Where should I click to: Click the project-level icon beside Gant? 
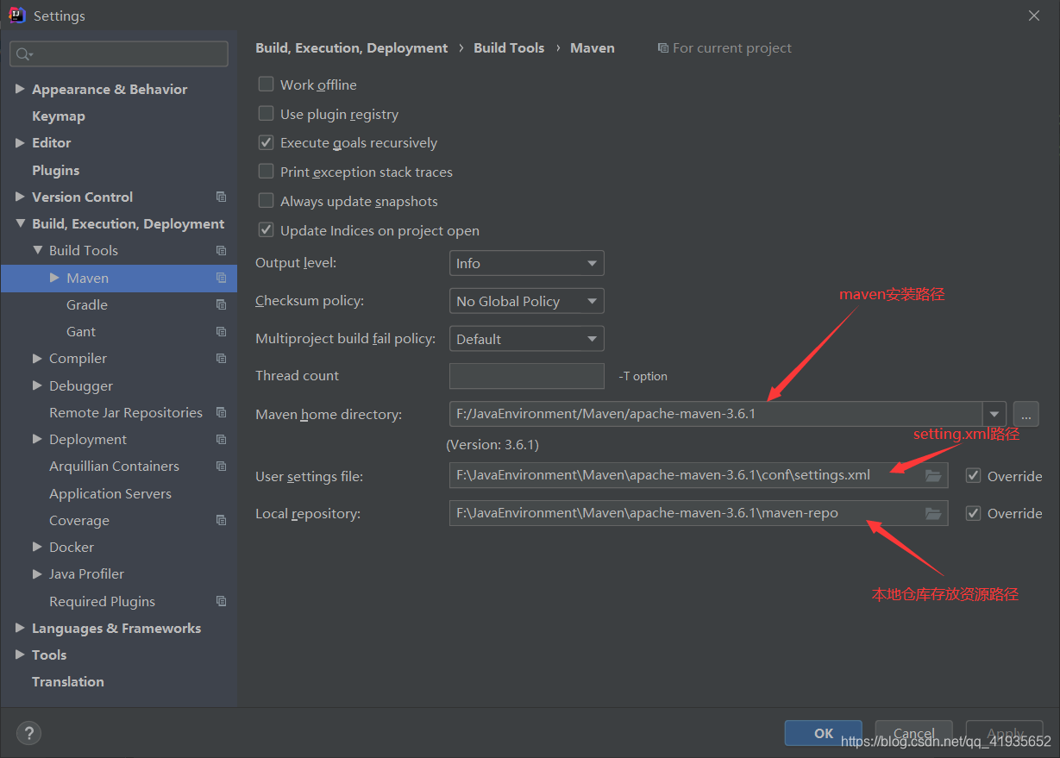[x=222, y=331]
